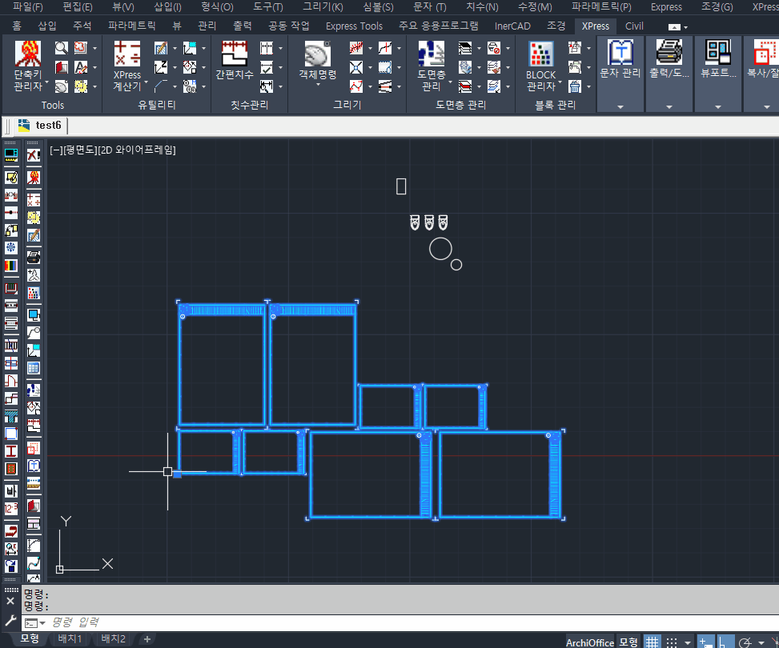Open the 뷰포트 viewport panel
This screenshot has width=779, height=648.
click(x=718, y=59)
